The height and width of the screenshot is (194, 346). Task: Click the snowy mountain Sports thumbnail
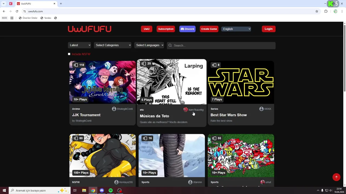pos(172,155)
